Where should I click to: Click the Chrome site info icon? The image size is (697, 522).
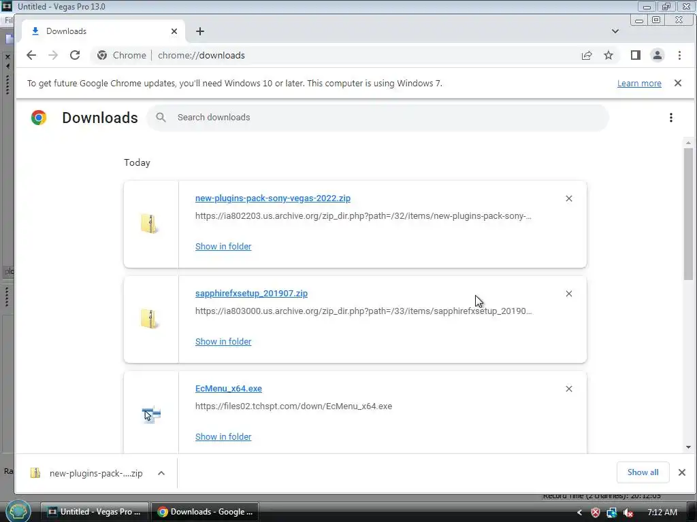(102, 55)
